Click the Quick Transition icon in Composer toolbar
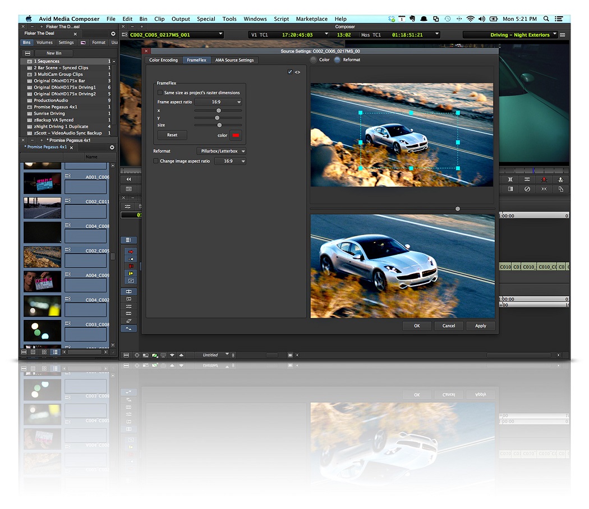The image size is (589, 509). coord(510,189)
